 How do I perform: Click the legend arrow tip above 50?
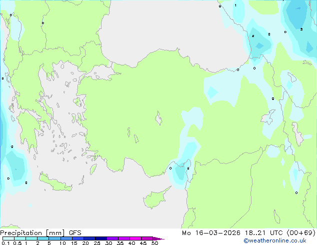tap(158, 238)
